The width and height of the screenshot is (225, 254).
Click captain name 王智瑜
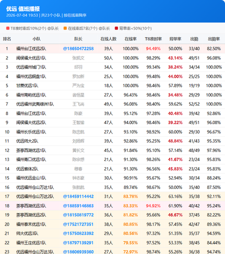pos(78,122)
